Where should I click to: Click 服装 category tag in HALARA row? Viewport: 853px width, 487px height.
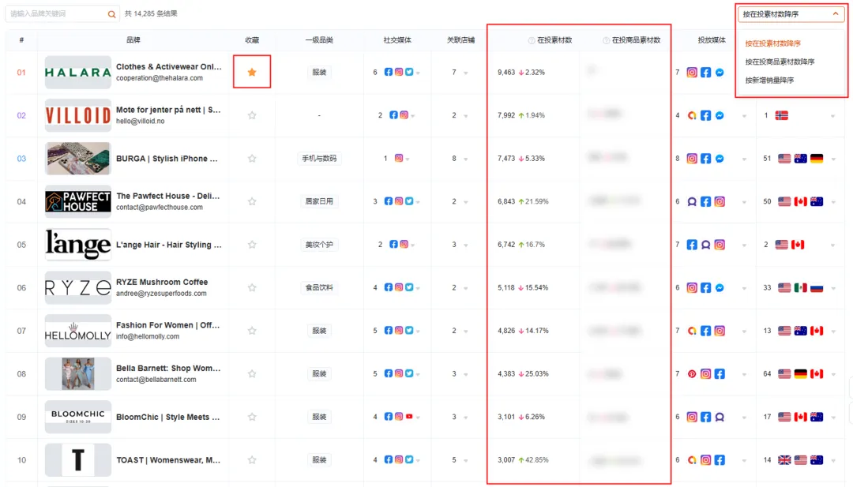pos(319,72)
